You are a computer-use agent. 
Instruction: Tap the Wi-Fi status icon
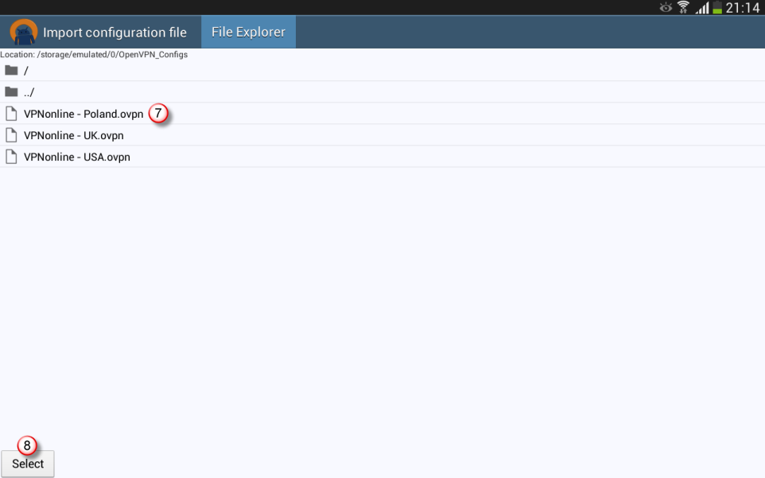click(683, 7)
